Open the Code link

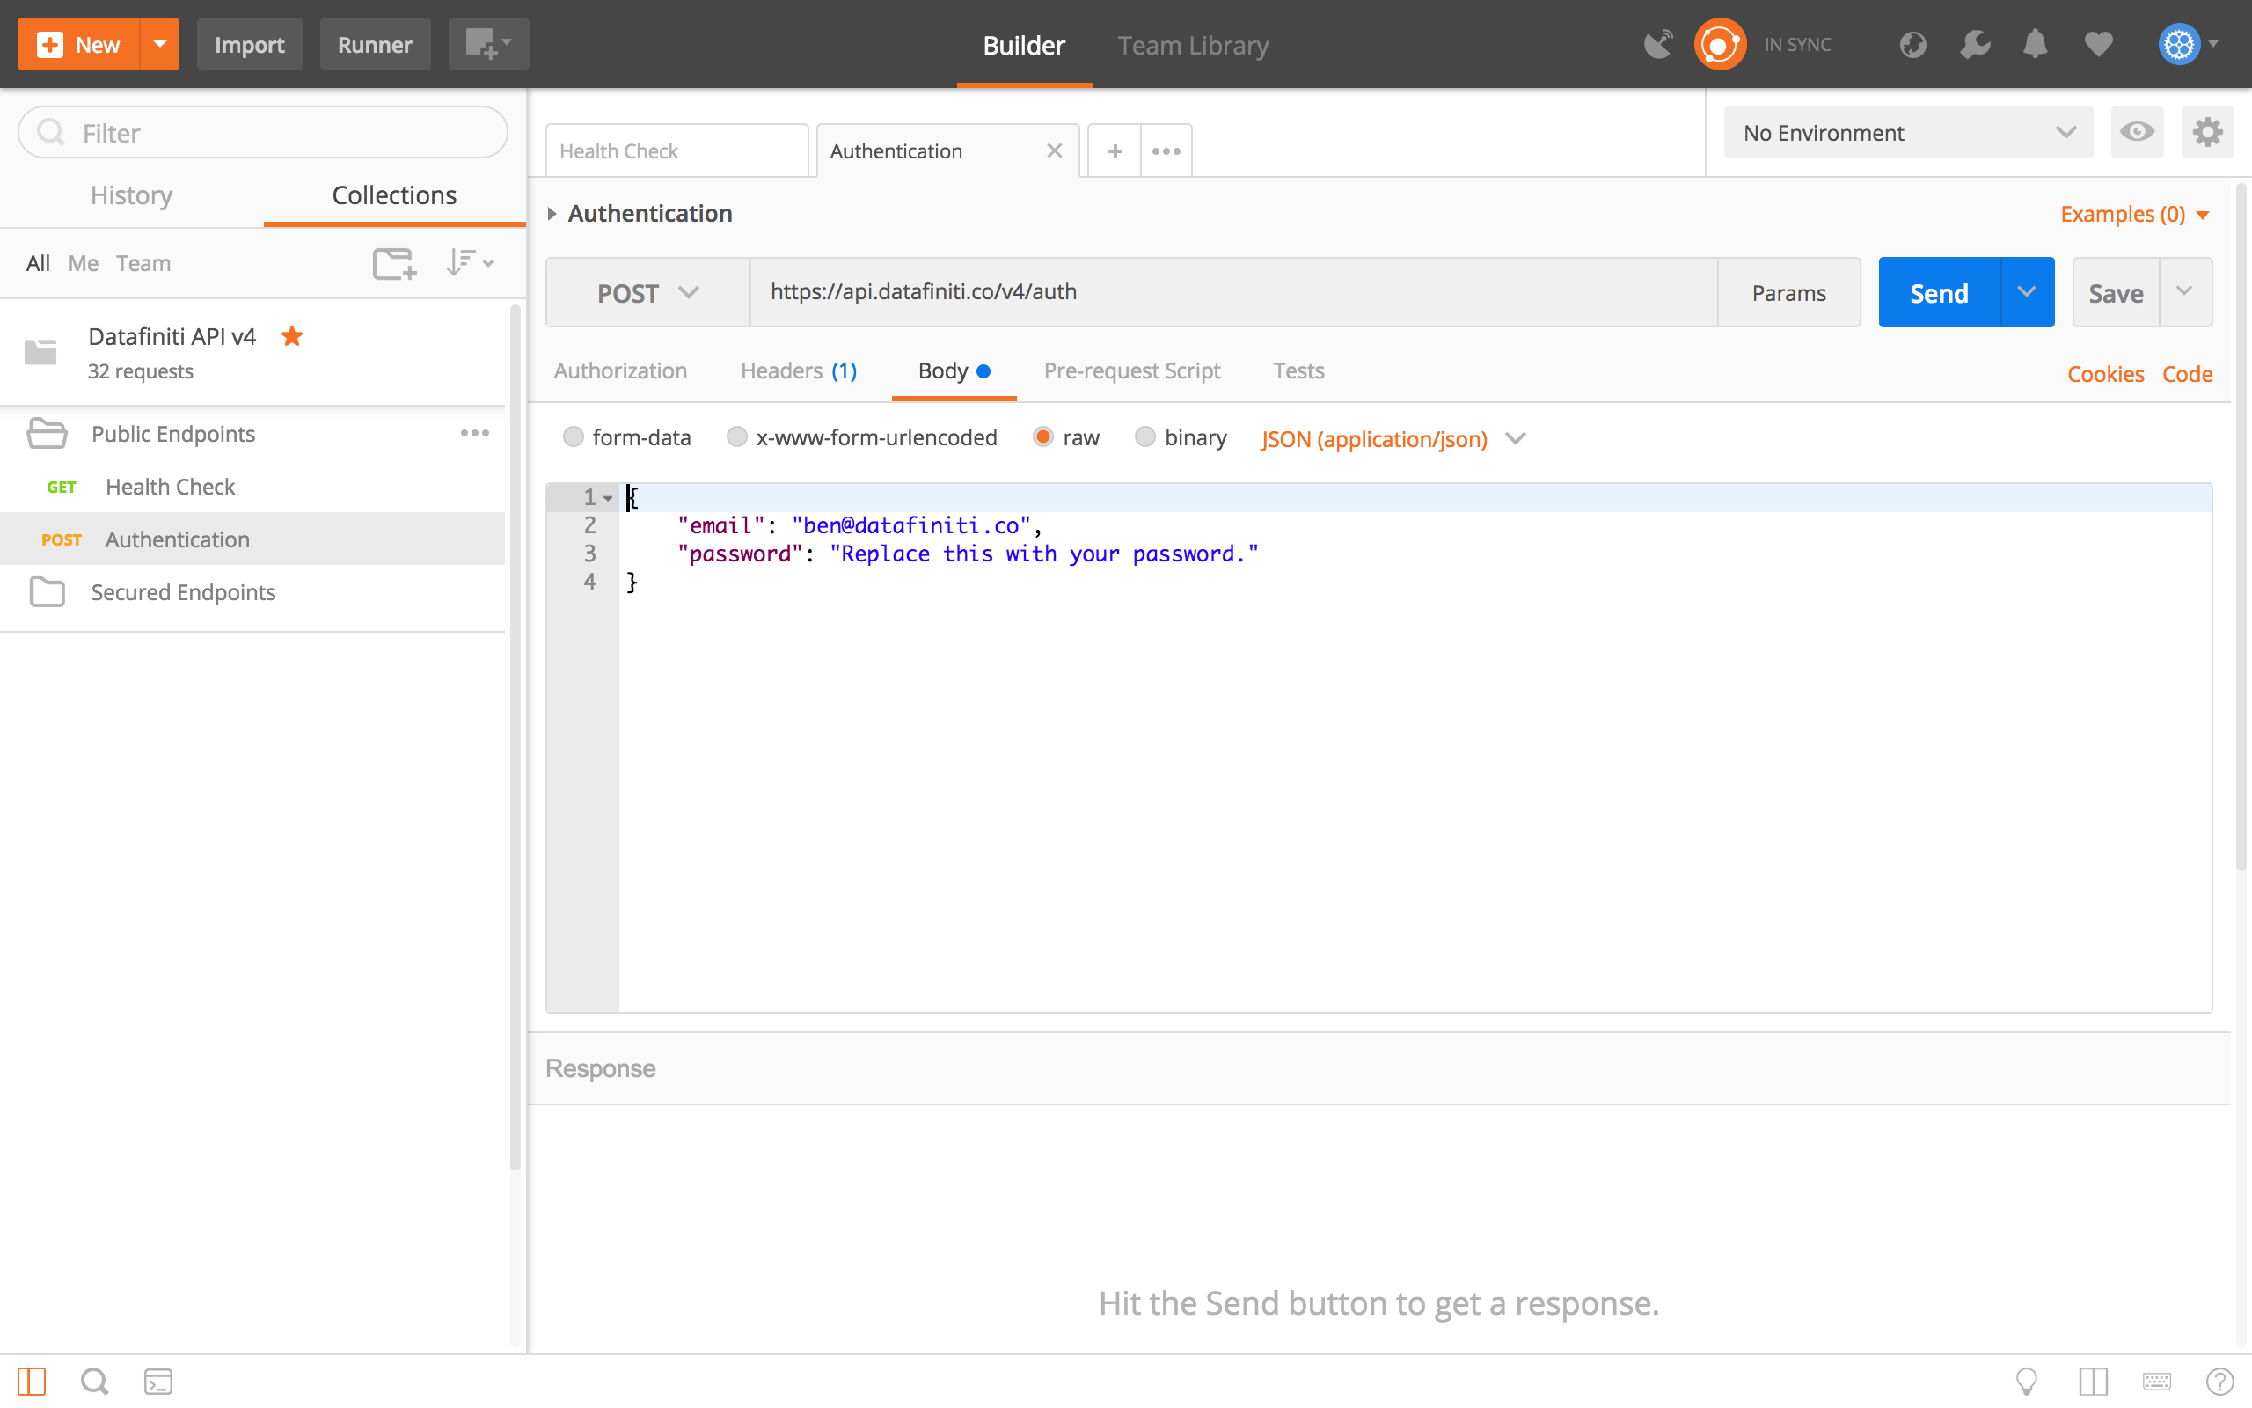pos(2187,373)
